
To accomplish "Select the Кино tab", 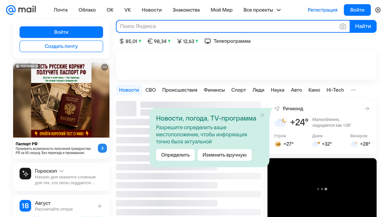I will click(314, 90).
